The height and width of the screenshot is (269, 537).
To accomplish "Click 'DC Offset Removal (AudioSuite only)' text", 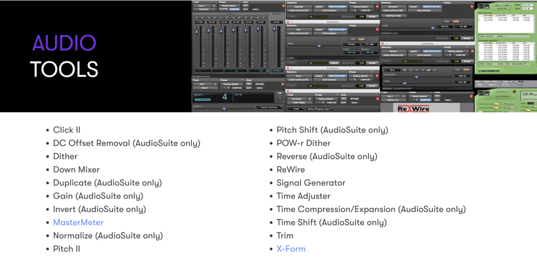I will click(127, 143).
